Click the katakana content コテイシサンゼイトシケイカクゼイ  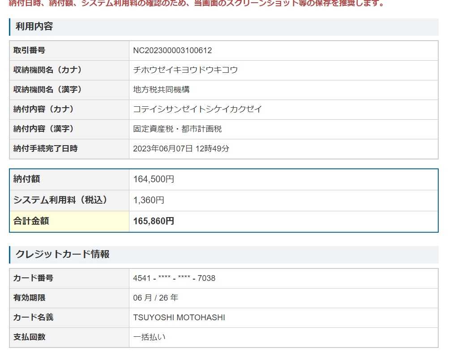click(197, 109)
